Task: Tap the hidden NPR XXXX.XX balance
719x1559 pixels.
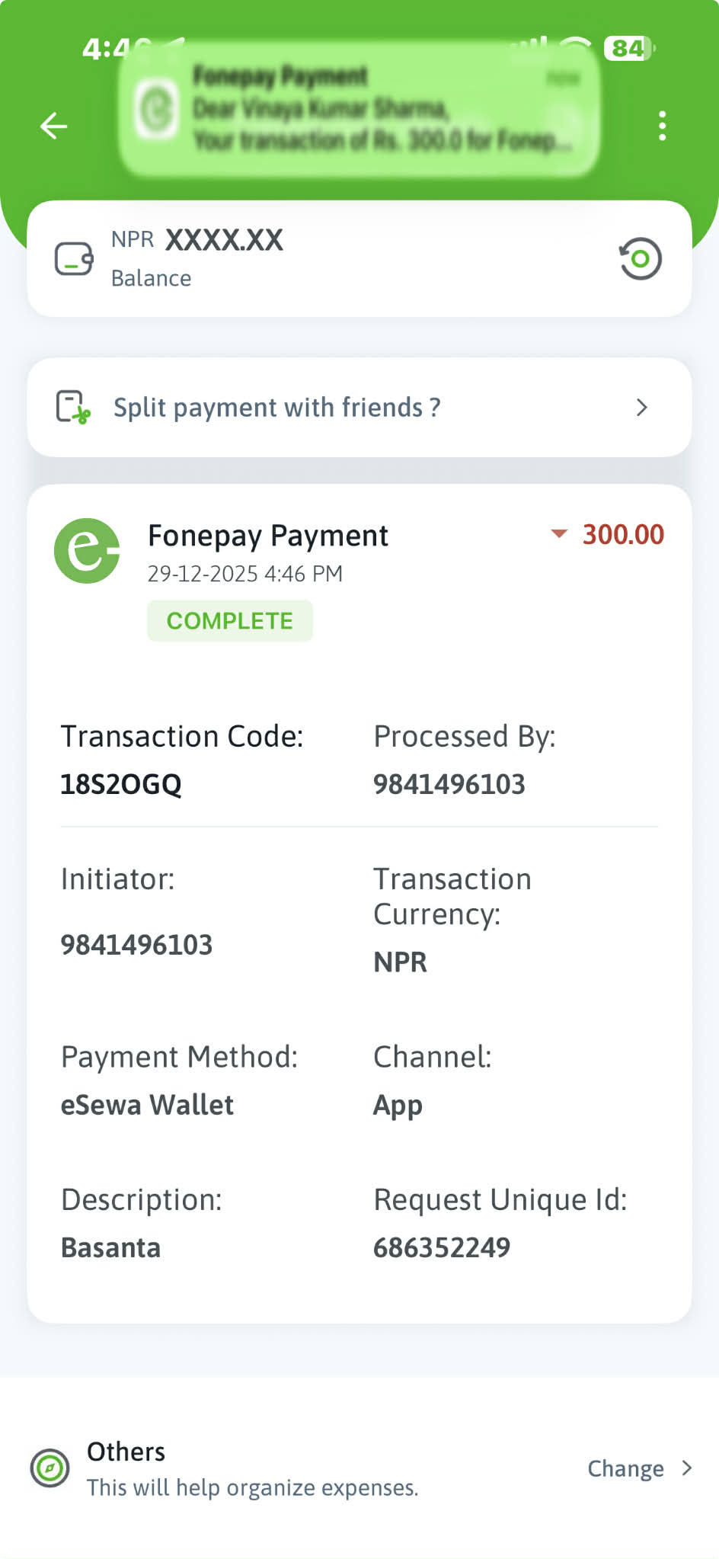Action: [224, 241]
